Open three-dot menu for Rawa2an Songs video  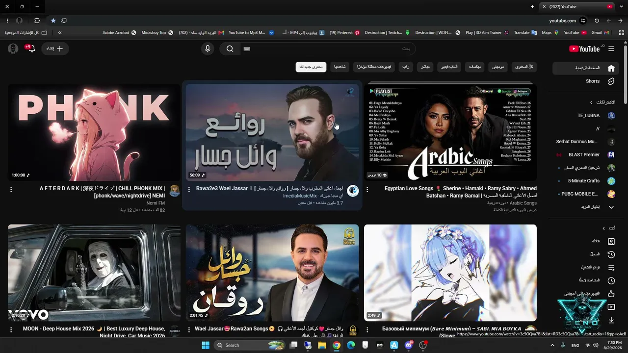click(189, 329)
